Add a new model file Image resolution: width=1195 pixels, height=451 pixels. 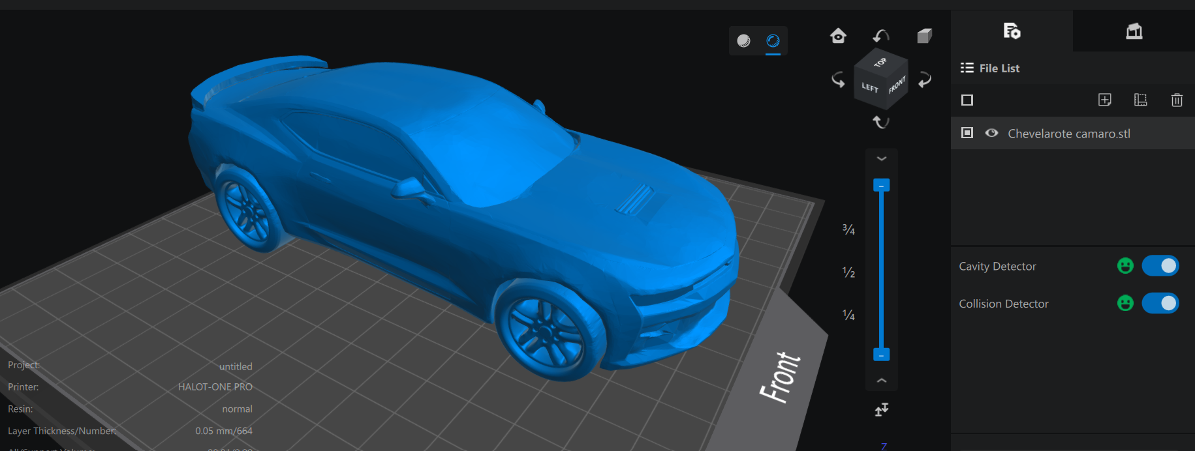(1104, 100)
